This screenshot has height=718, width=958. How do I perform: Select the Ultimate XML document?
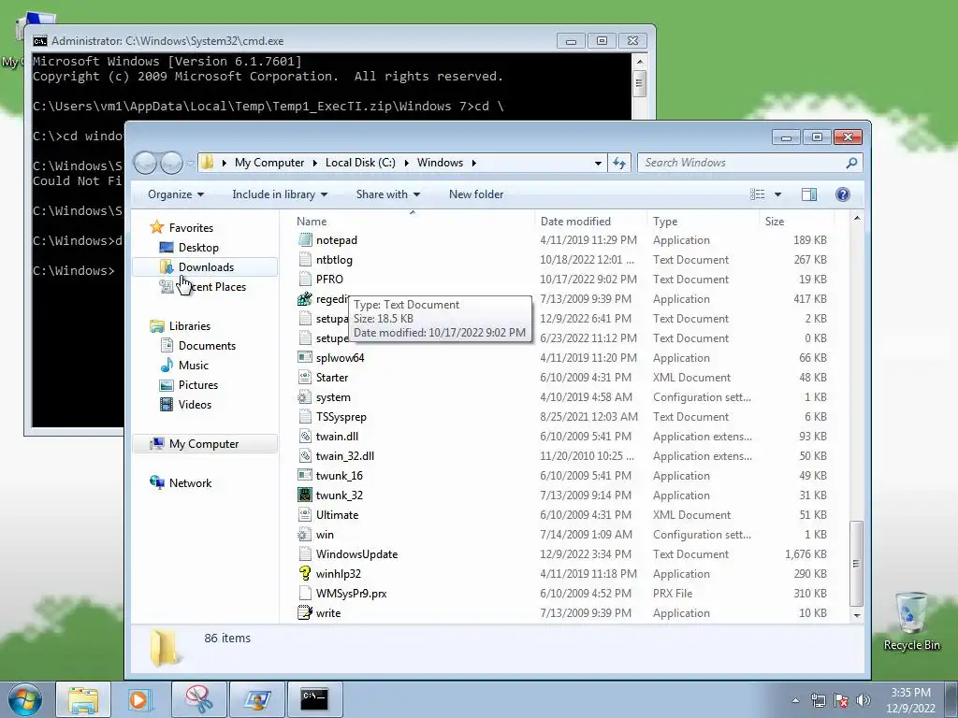pyautogui.click(x=337, y=515)
